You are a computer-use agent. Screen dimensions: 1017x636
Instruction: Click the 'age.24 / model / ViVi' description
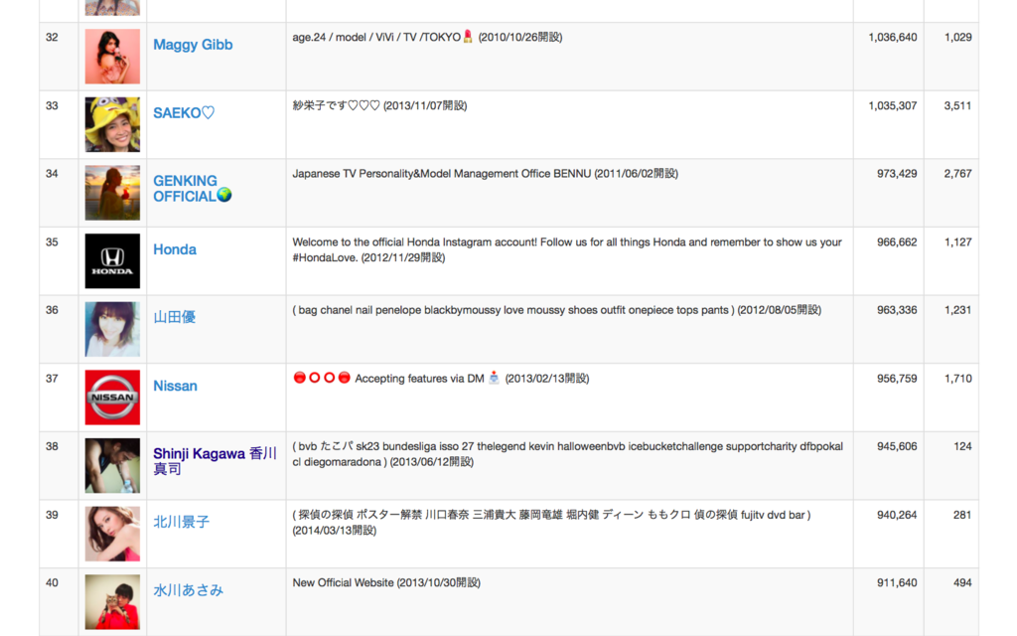[x=427, y=38]
